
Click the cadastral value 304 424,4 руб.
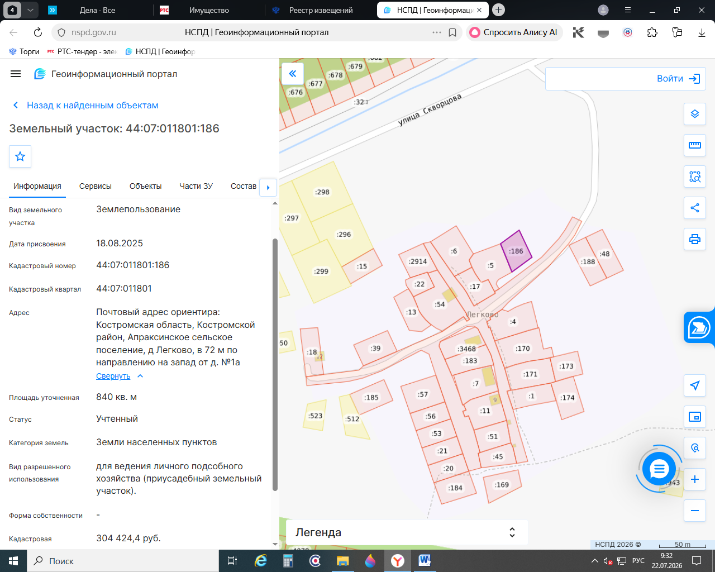pos(128,538)
